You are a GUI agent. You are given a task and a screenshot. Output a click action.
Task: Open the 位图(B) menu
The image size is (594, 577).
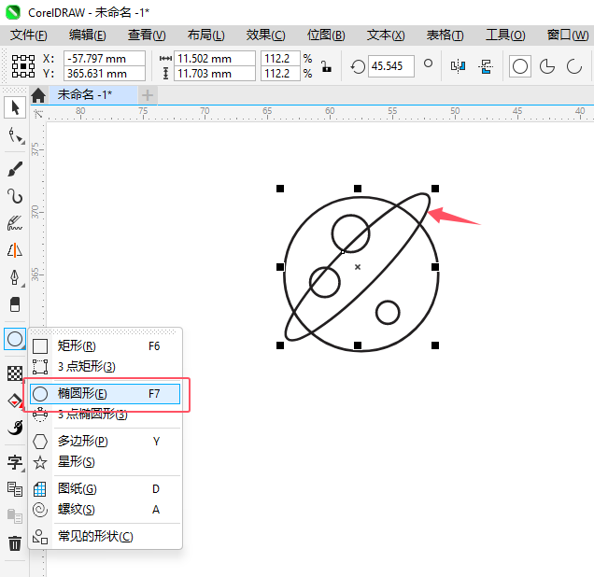(x=326, y=35)
